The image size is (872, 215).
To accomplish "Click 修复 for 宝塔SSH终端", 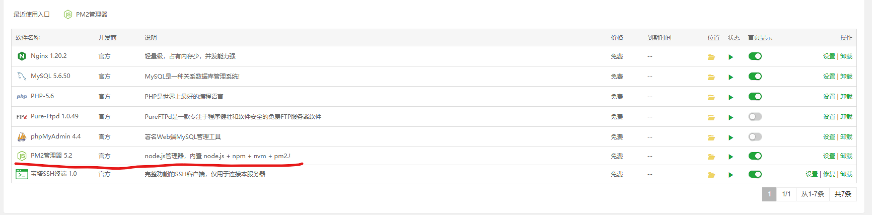I will [x=829, y=174].
